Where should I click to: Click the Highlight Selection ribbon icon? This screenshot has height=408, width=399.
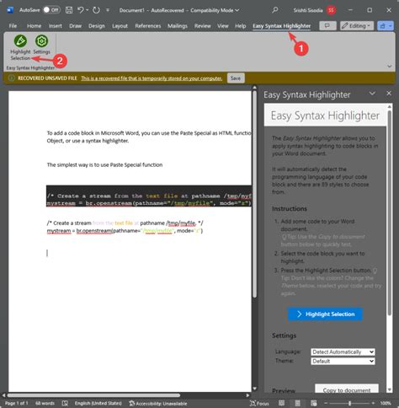(x=20, y=41)
